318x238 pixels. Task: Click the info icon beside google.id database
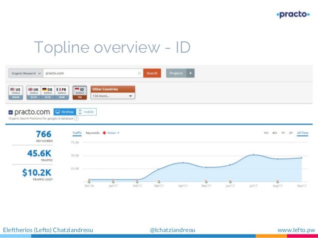[76, 118]
